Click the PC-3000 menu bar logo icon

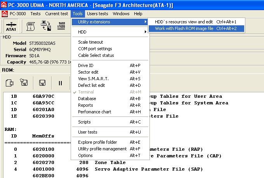click(x=5, y=14)
